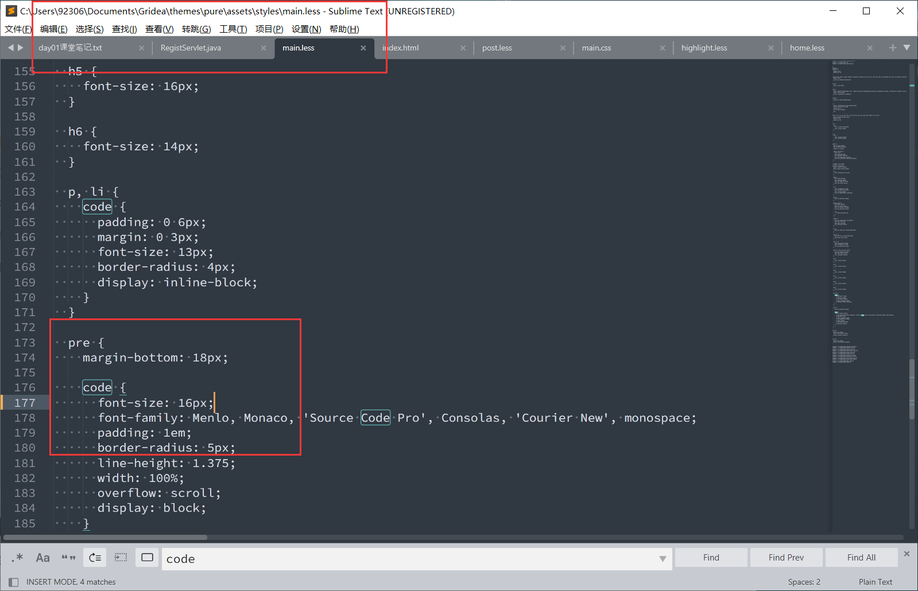Open the 设置(N) menu

click(x=307, y=29)
